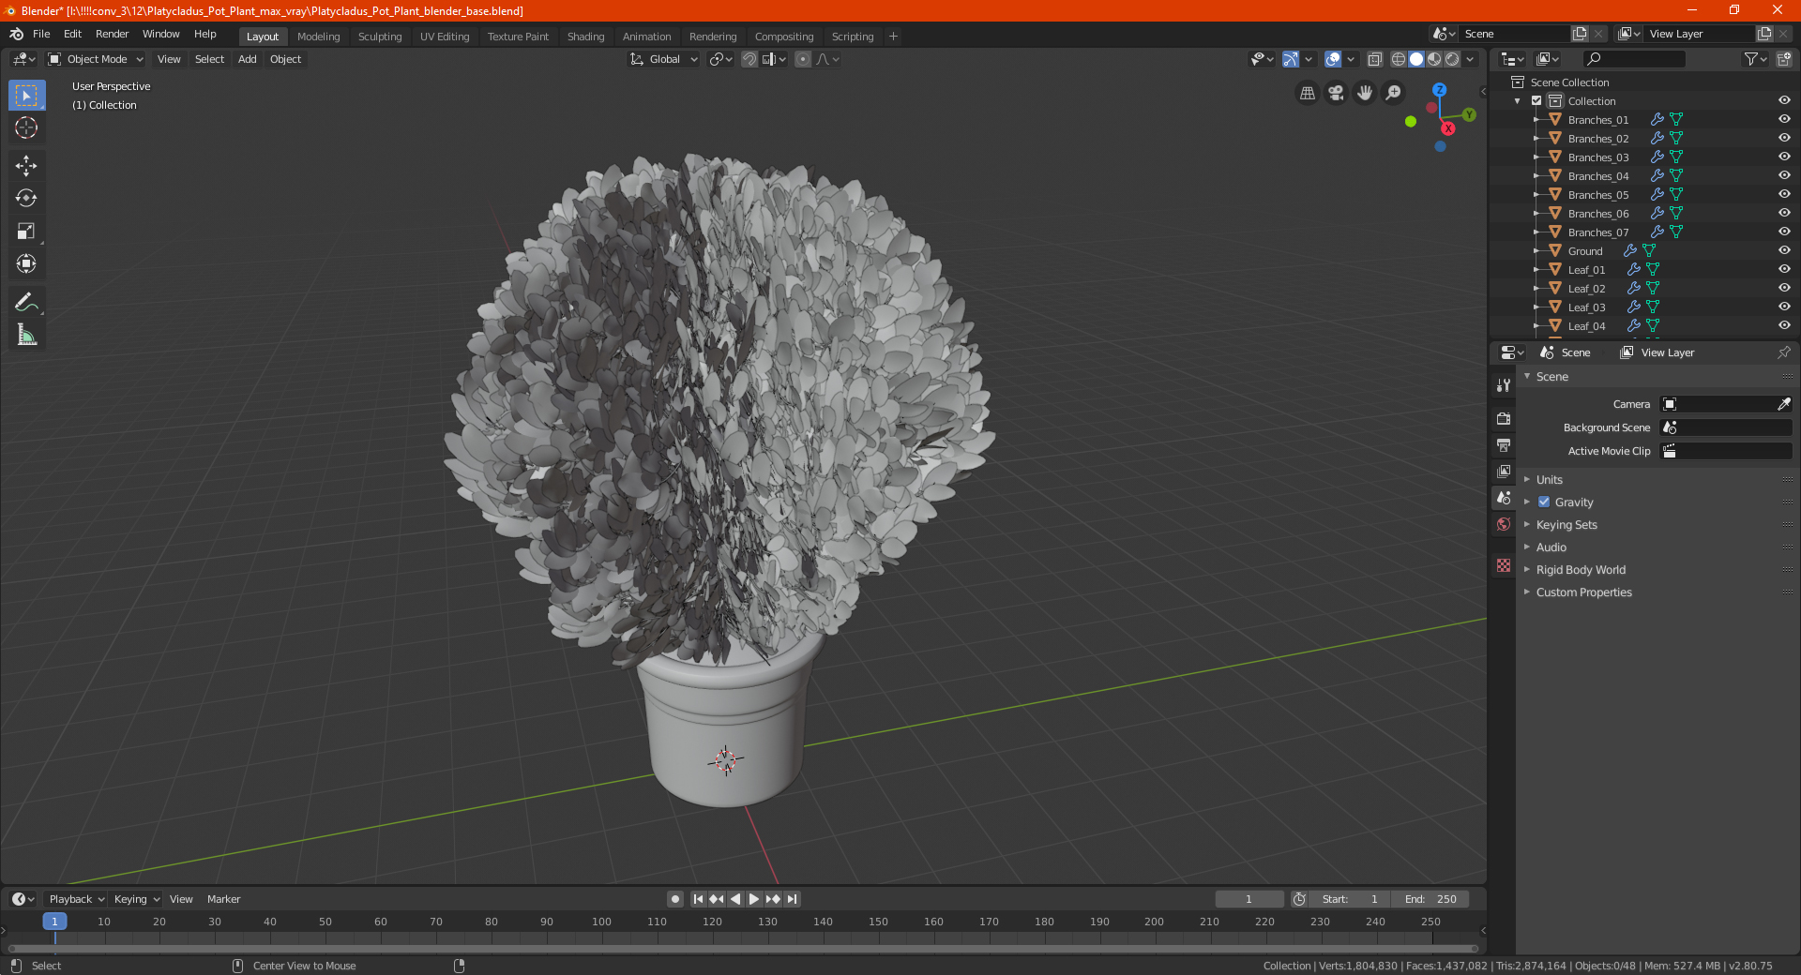The image size is (1801, 975).
Task: Open the Global transform orientation dropdown
Action: pyautogui.click(x=664, y=59)
